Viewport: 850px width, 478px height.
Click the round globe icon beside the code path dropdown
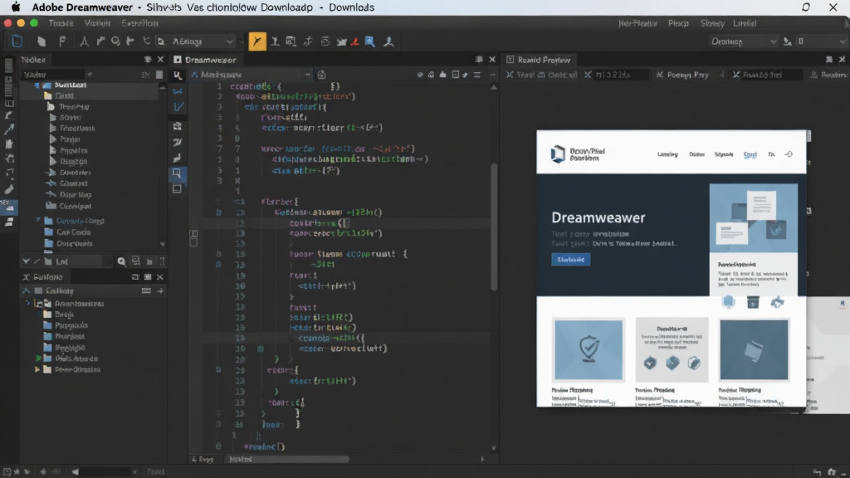tap(321, 75)
